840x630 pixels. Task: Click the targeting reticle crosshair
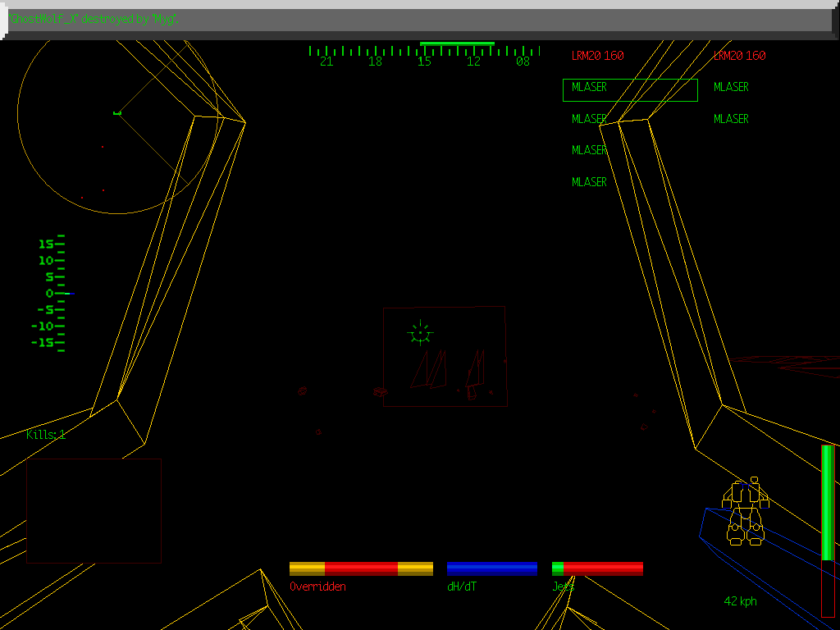click(x=419, y=334)
